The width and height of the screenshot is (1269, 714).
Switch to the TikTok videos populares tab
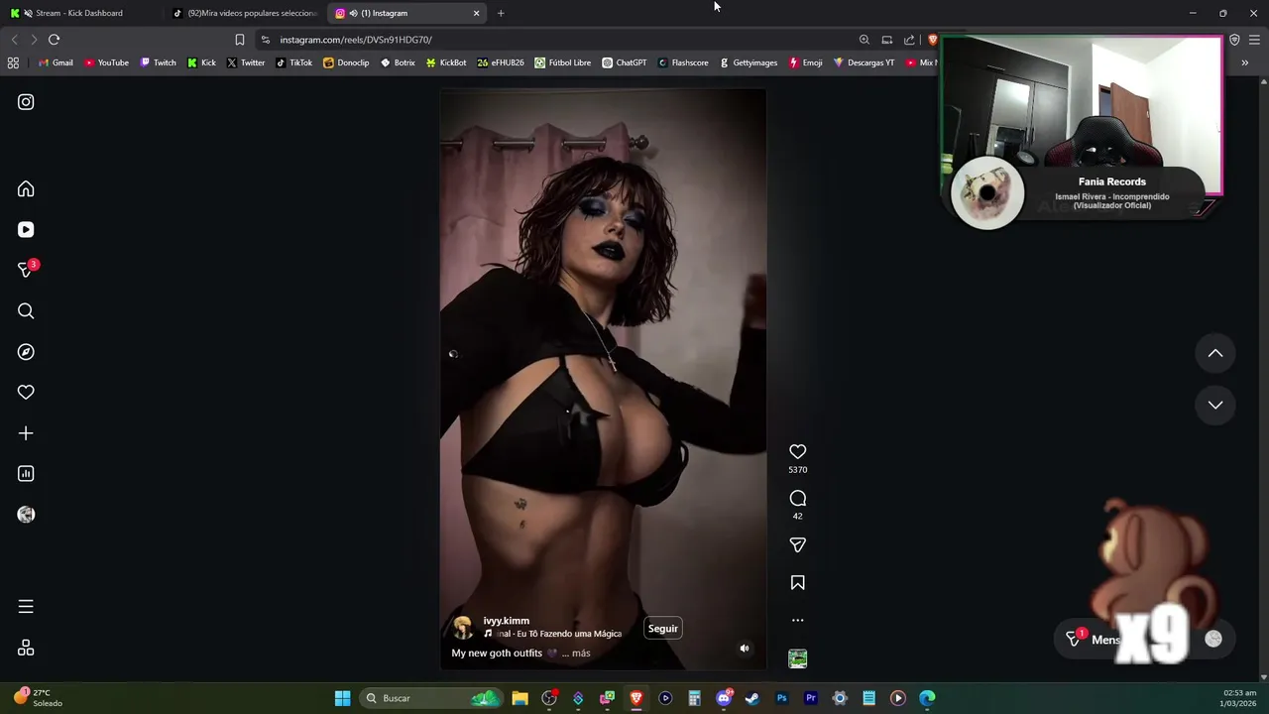tap(245, 13)
